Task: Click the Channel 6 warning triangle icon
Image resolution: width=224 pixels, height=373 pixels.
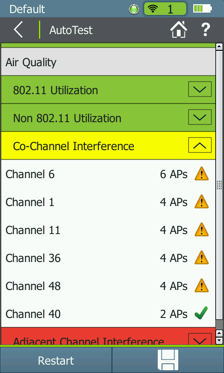Action: (202, 173)
